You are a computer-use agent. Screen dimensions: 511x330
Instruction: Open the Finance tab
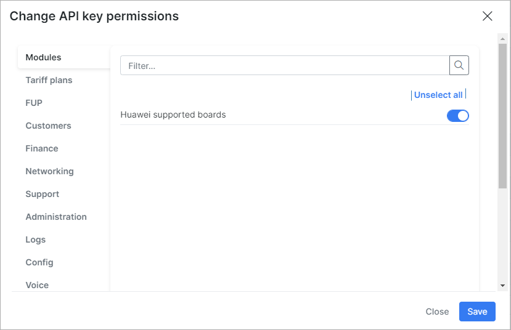point(42,148)
